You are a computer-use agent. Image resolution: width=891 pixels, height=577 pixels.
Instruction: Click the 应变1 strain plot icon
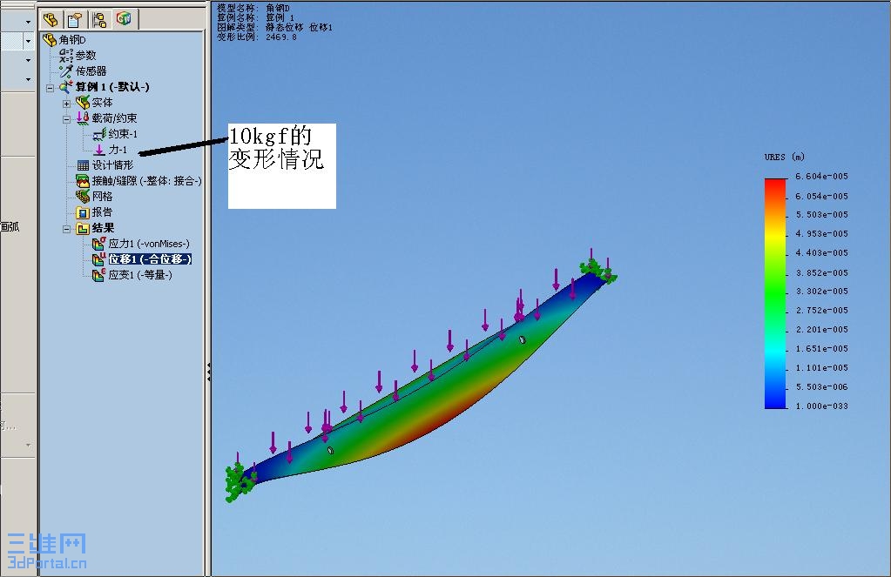[x=99, y=275]
